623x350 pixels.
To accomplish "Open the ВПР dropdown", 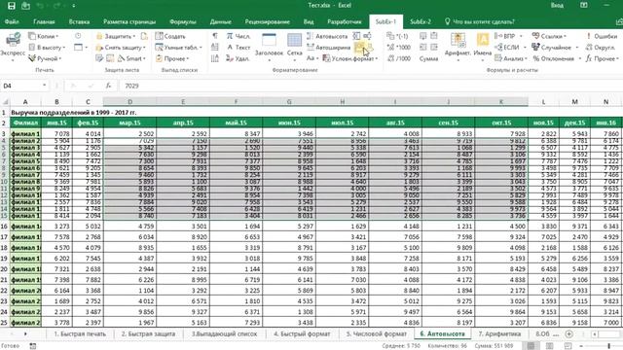I will (x=508, y=36).
